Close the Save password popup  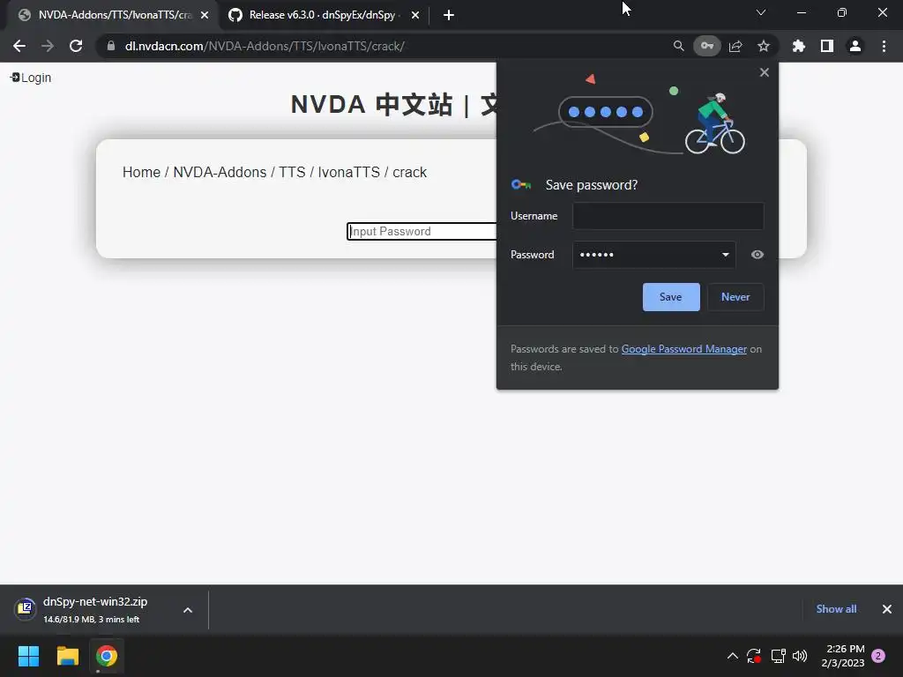point(765,72)
